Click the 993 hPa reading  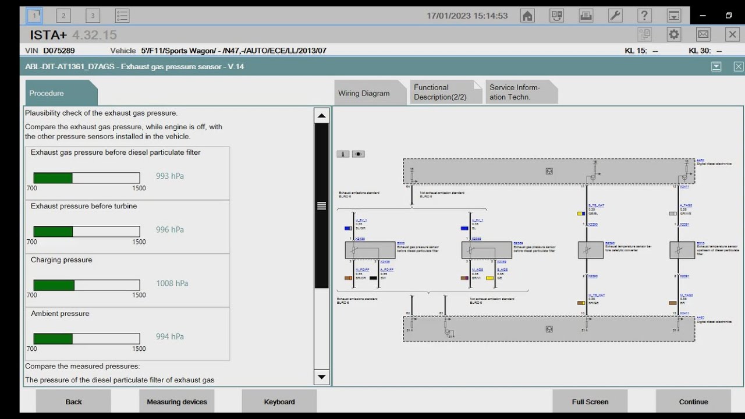(x=170, y=176)
